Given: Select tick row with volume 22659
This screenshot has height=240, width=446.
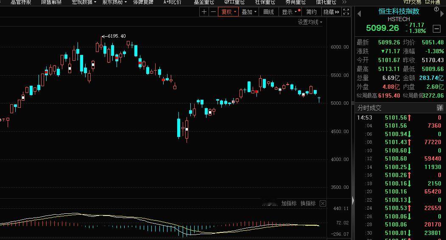Looking at the screenshot, I should 400,208.
